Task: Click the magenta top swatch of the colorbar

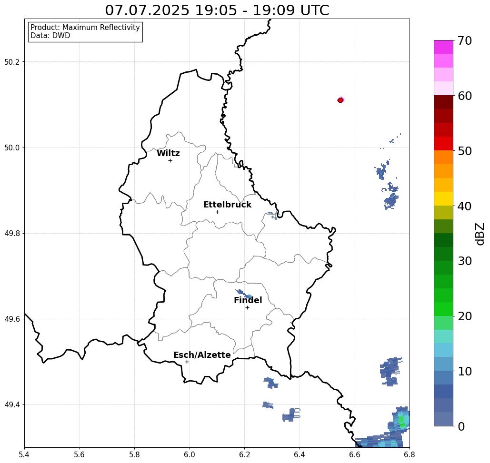Action: (x=443, y=47)
